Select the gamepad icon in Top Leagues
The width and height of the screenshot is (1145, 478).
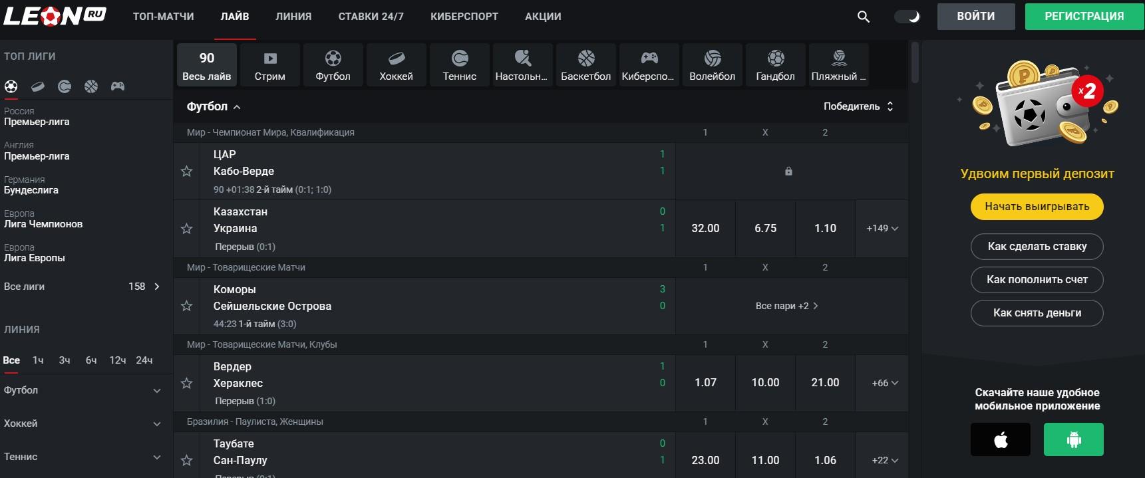point(118,86)
